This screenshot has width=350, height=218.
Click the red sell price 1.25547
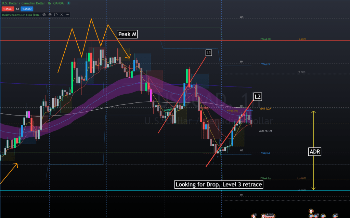click(x=7, y=9)
